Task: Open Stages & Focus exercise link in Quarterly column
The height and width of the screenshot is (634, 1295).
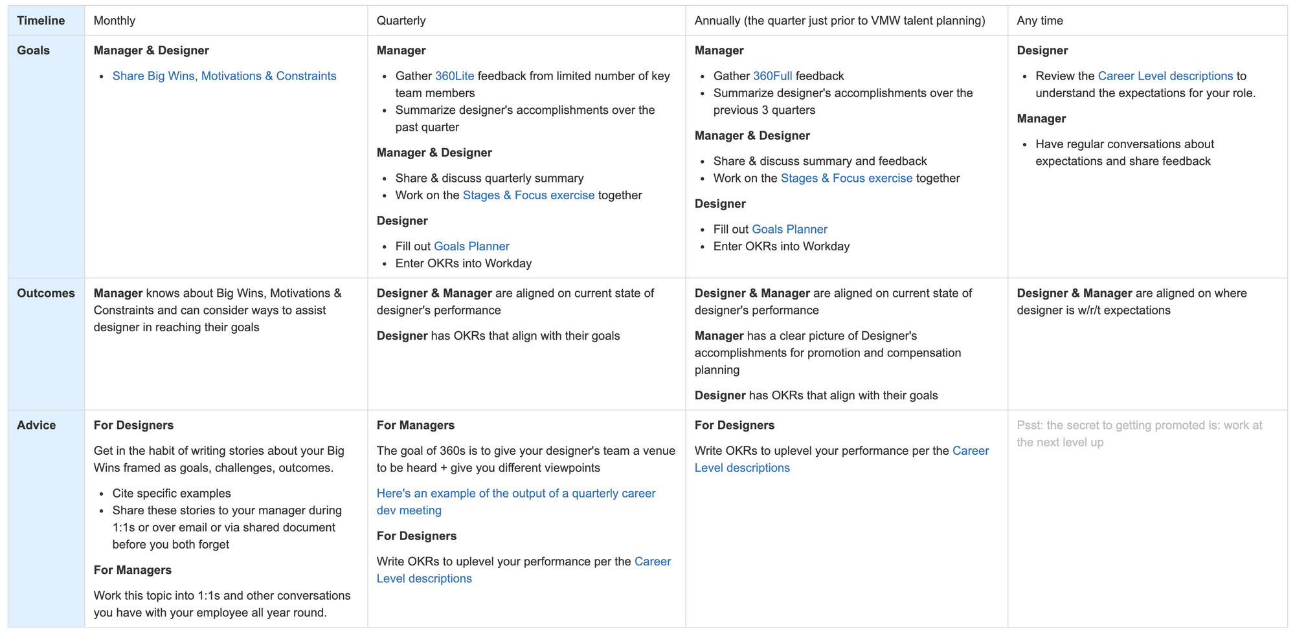Action: 528,195
